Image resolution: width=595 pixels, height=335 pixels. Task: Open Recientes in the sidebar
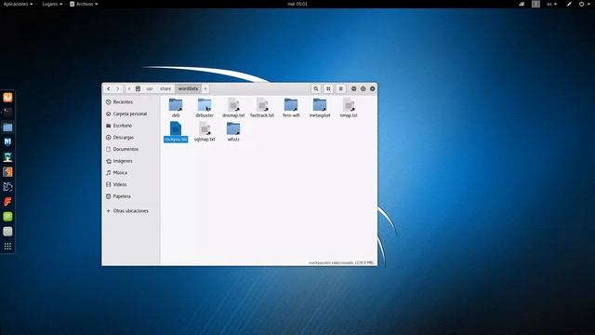pyautogui.click(x=131, y=101)
